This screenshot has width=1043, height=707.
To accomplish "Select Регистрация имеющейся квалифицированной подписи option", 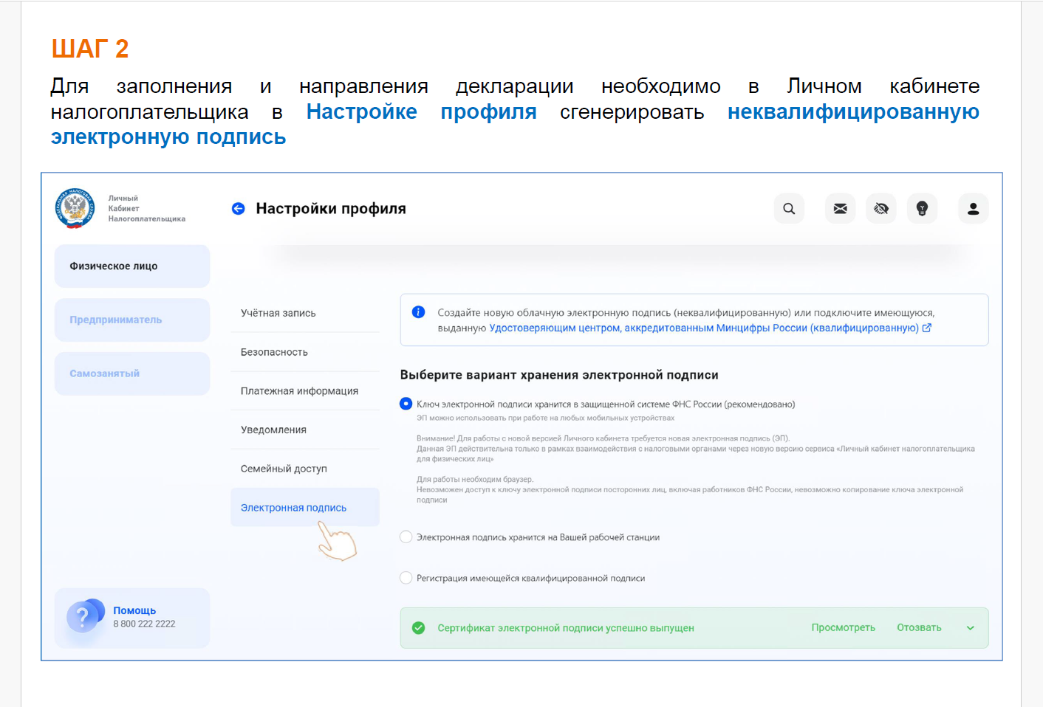I will coord(406,578).
